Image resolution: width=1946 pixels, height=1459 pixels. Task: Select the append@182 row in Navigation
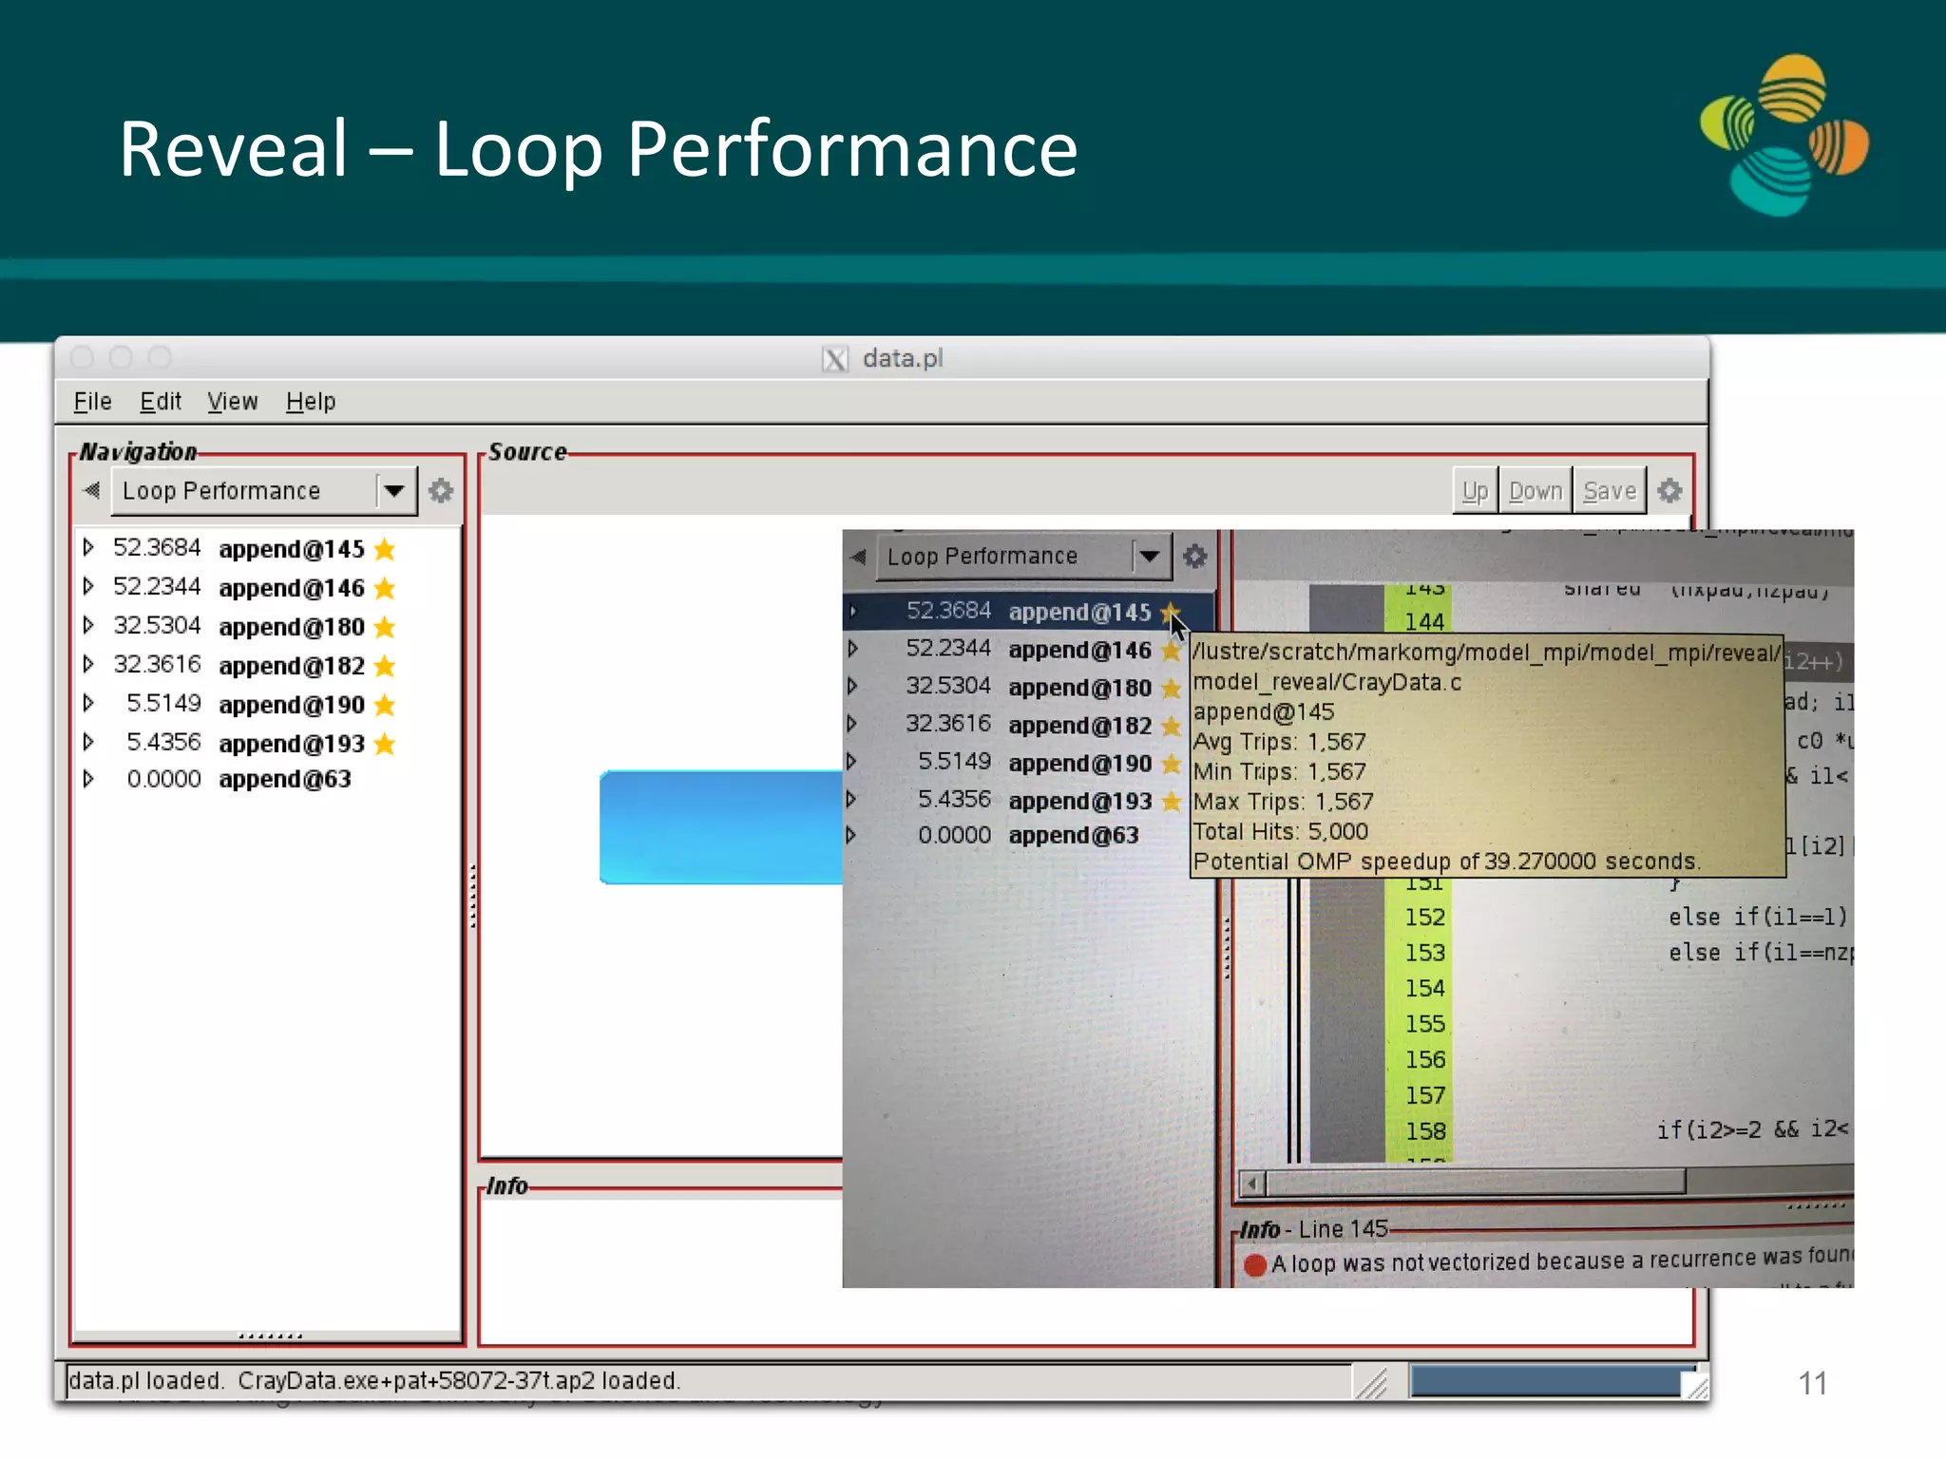tap(267, 666)
